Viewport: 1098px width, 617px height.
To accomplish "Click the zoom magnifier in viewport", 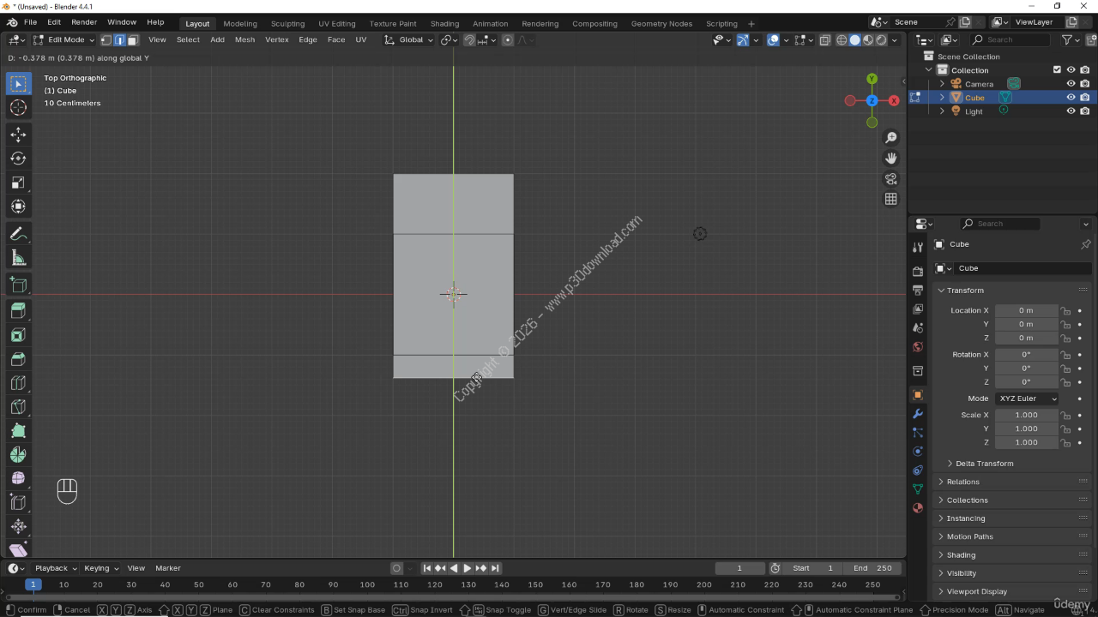I will tap(891, 138).
